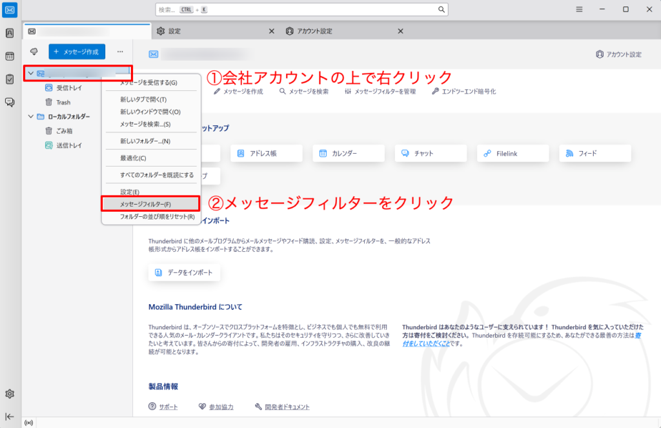Choose Open in New Tab menu entry
This screenshot has height=428, width=661.
pos(143,99)
